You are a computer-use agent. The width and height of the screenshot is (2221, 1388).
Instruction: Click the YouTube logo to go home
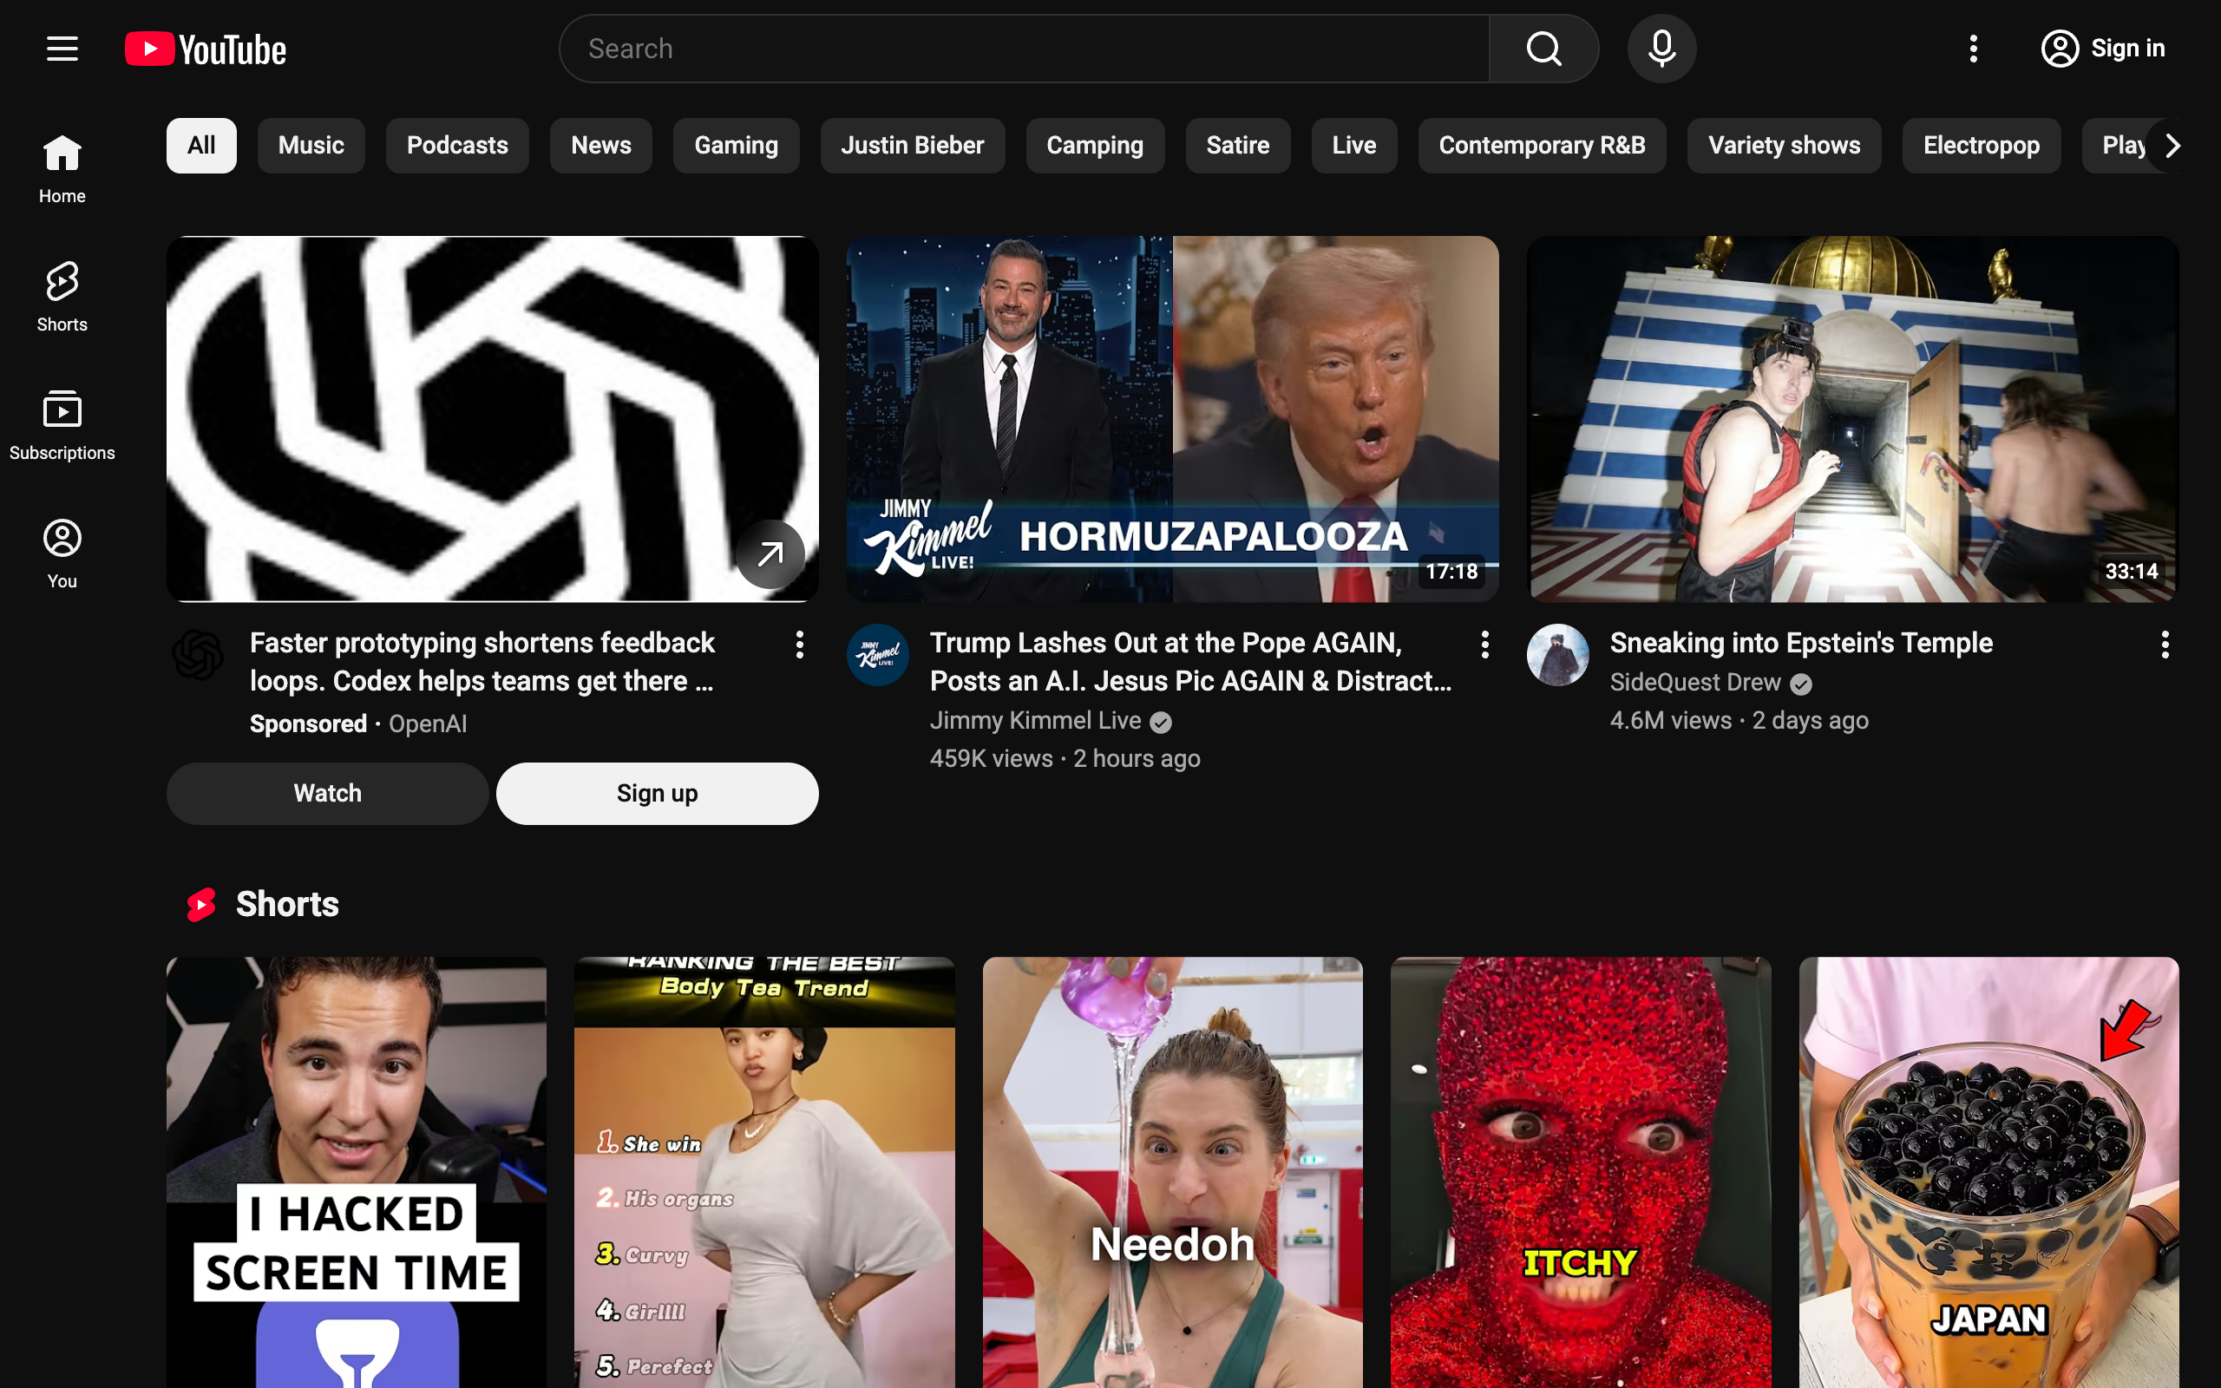coord(204,48)
